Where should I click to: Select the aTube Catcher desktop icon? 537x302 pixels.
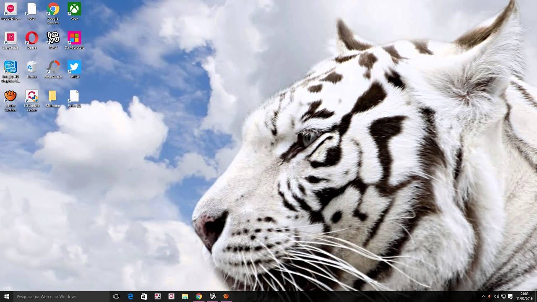(10, 101)
